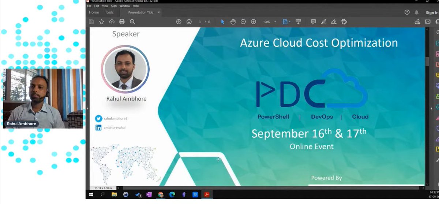
Task: Open the Help question mark icon
Action: click(x=407, y=12)
